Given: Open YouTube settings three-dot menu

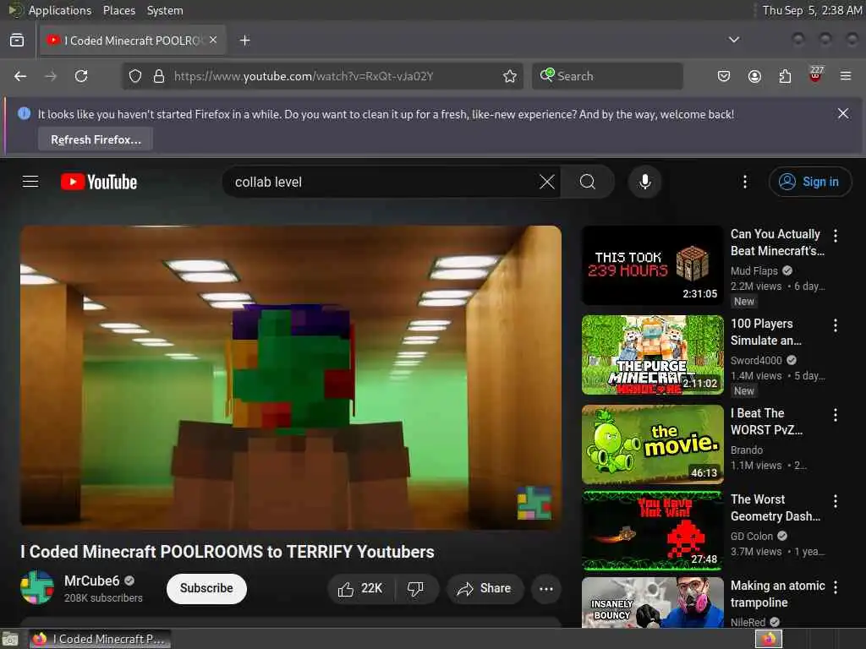Looking at the screenshot, I should [744, 182].
